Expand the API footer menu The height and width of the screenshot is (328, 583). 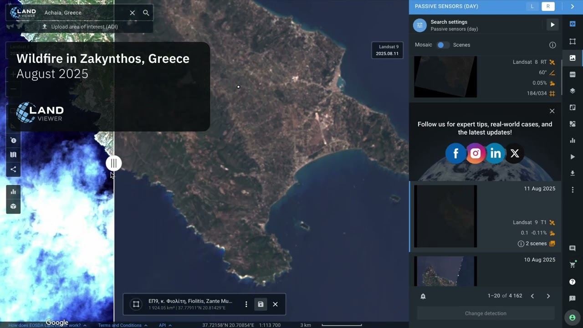(x=165, y=325)
